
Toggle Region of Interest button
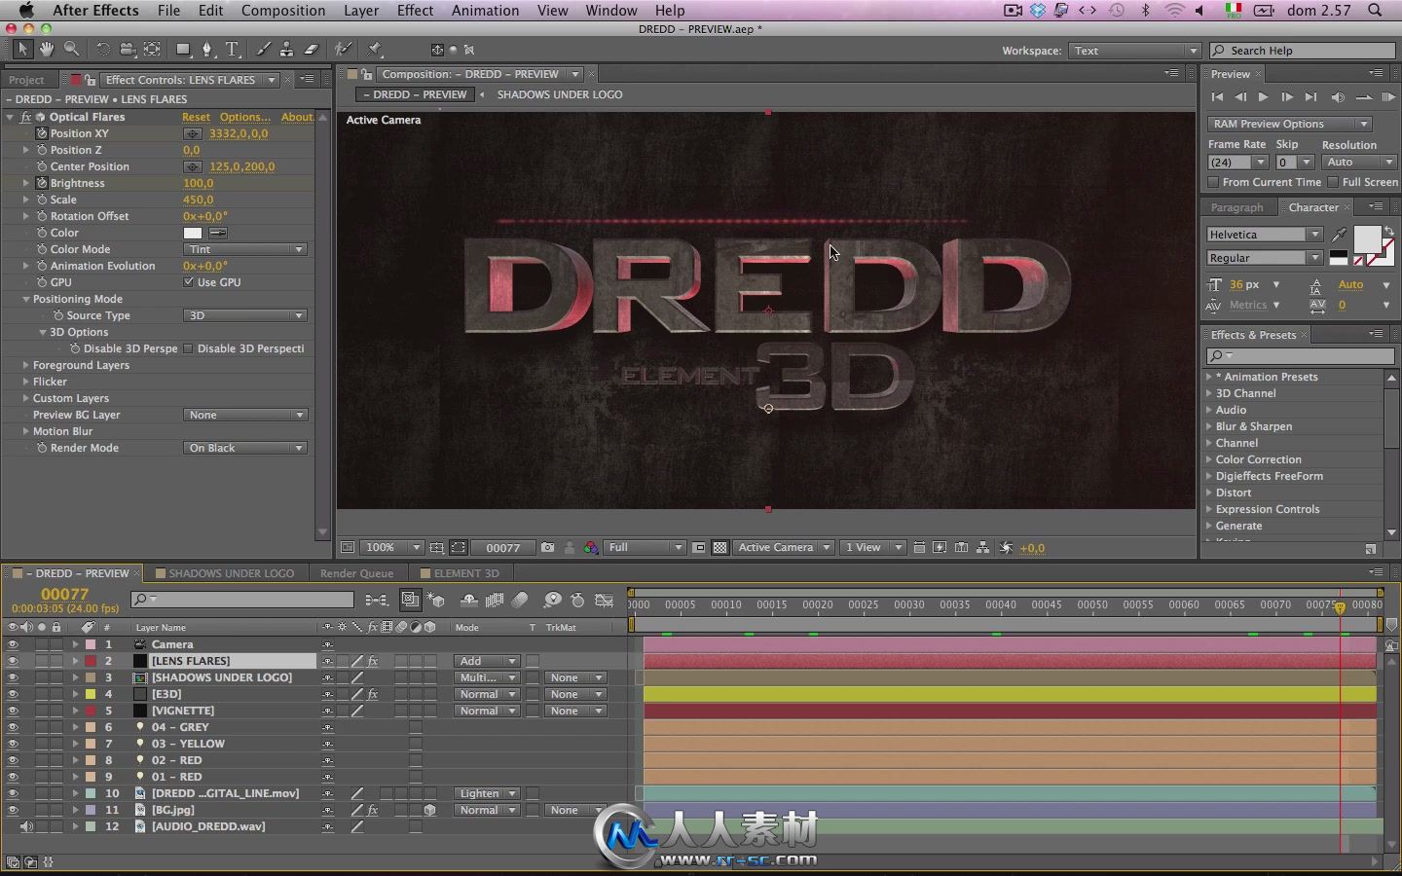coord(698,548)
